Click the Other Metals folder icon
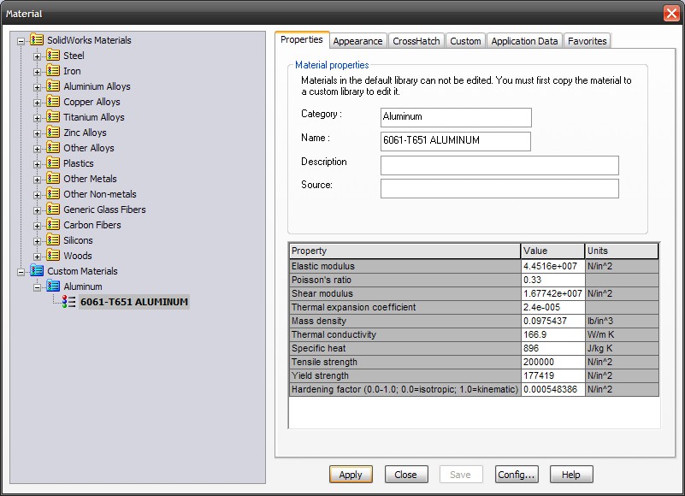Viewport: 685px width, 496px height. 53,178
